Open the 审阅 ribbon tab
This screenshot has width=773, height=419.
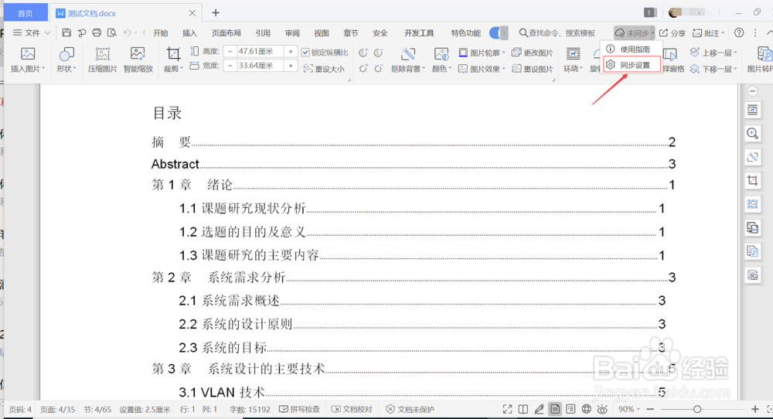292,33
